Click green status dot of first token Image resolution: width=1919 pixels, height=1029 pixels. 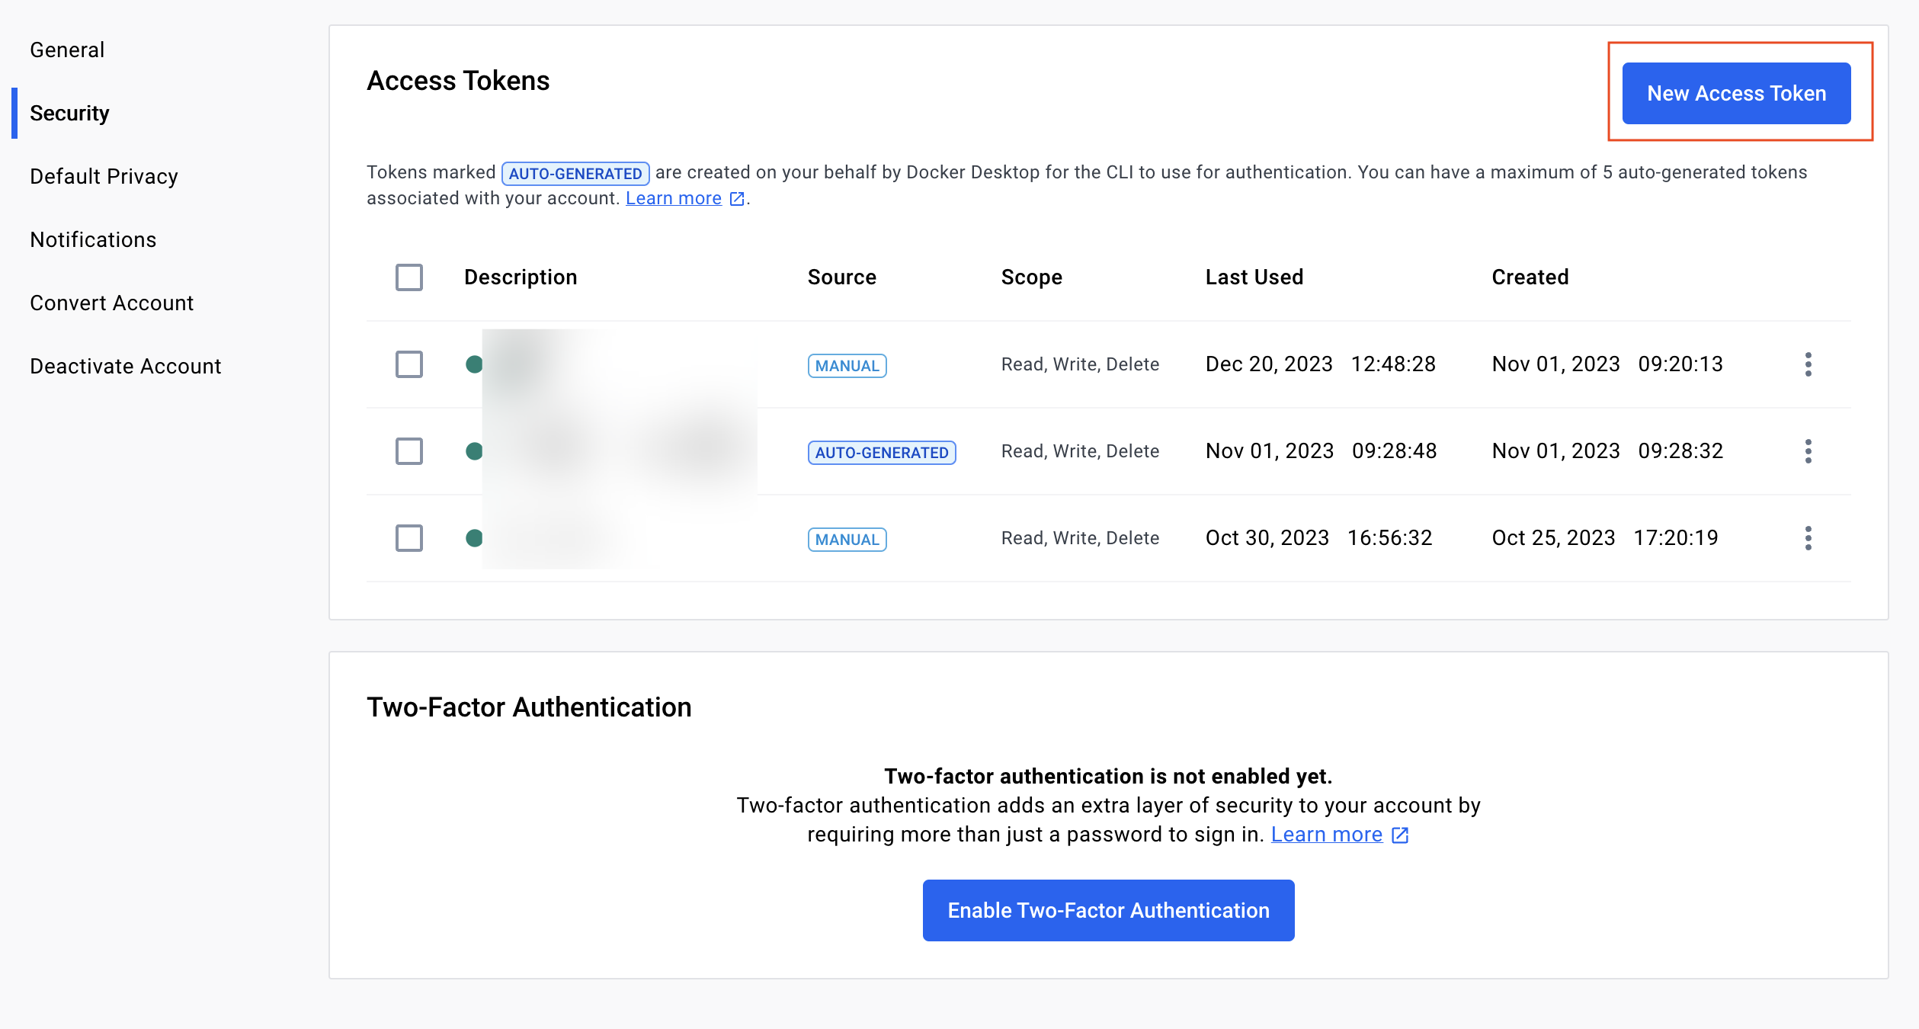(474, 364)
